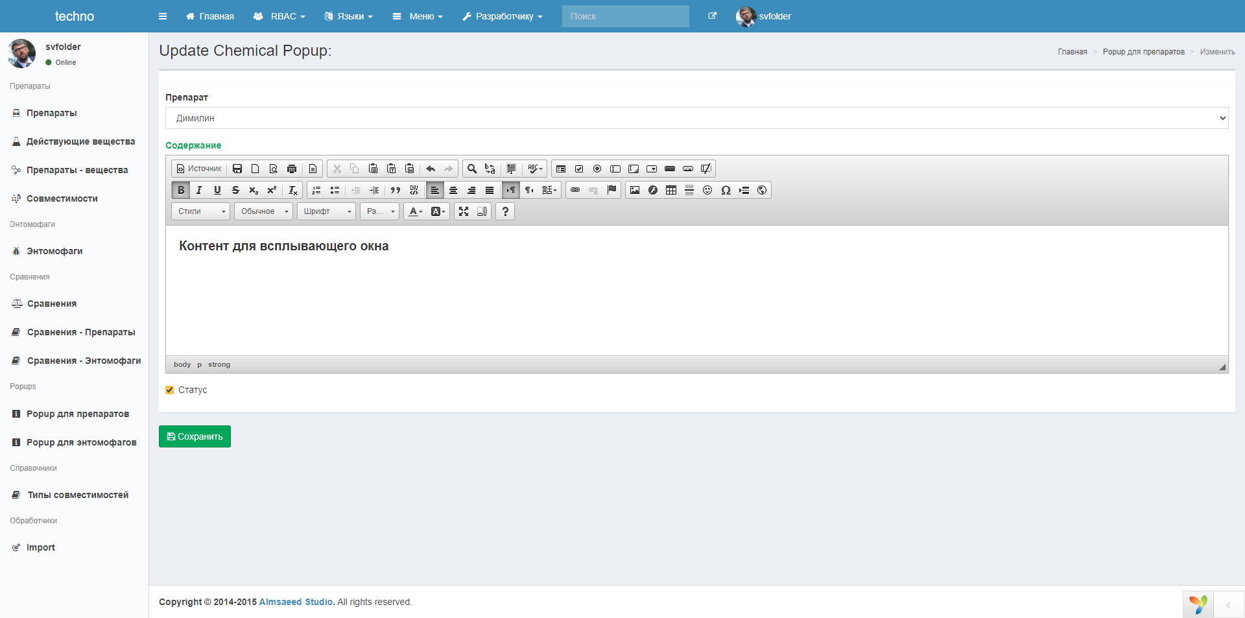Open the Templates dialog in the editor
Viewport: 1245px width, 618px height.
pos(313,169)
